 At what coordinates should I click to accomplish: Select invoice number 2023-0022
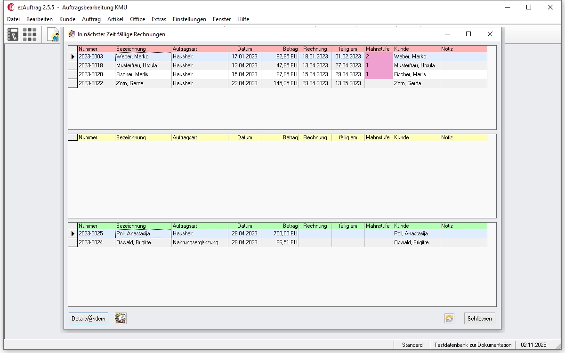(x=97, y=83)
